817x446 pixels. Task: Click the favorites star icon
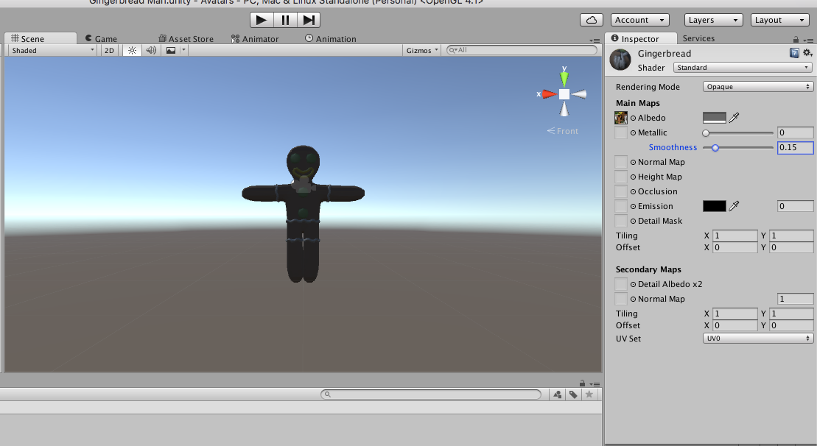pos(589,394)
